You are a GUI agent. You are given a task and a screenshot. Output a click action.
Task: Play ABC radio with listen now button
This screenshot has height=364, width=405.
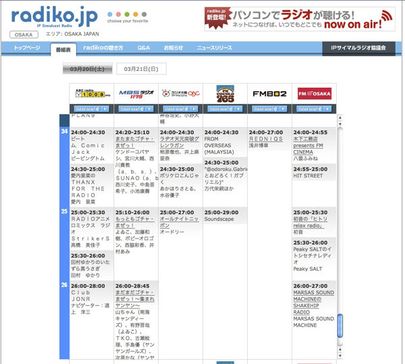pos(91,109)
